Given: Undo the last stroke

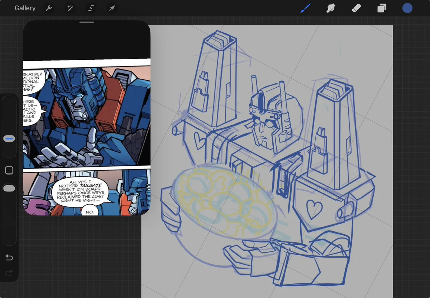Looking at the screenshot, I should (9, 258).
